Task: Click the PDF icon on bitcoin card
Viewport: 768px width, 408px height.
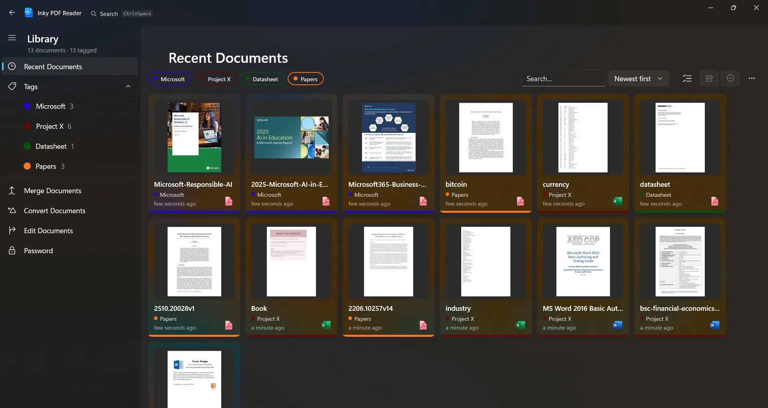Action: (520, 201)
